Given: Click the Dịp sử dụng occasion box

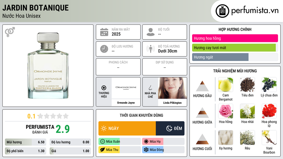Looking at the screenshot, I should 165,67.
